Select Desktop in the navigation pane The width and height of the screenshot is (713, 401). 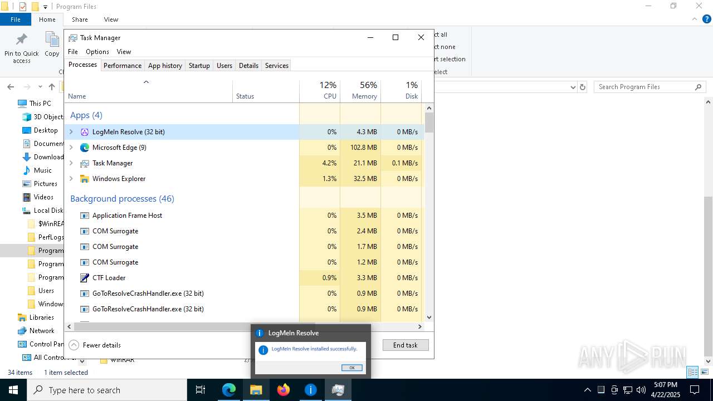click(x=46, y=130)
